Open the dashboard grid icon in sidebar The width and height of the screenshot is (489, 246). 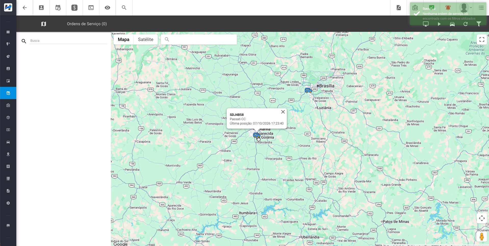[x=8, y=32]
